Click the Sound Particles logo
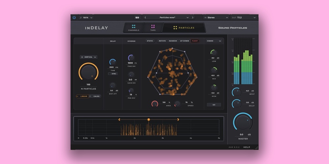 [233, 28]
